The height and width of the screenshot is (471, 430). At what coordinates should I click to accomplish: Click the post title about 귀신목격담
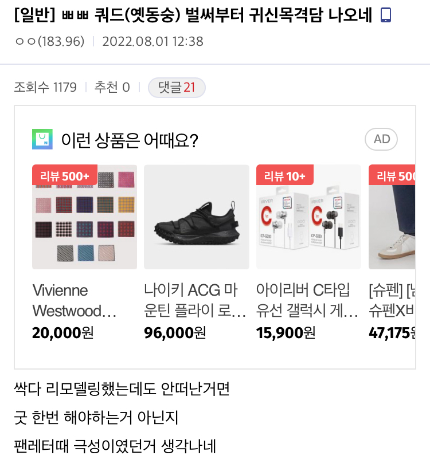[x=195, y=15]
